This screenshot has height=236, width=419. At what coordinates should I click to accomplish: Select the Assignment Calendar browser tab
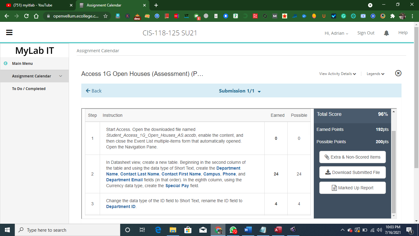point(112,5)
